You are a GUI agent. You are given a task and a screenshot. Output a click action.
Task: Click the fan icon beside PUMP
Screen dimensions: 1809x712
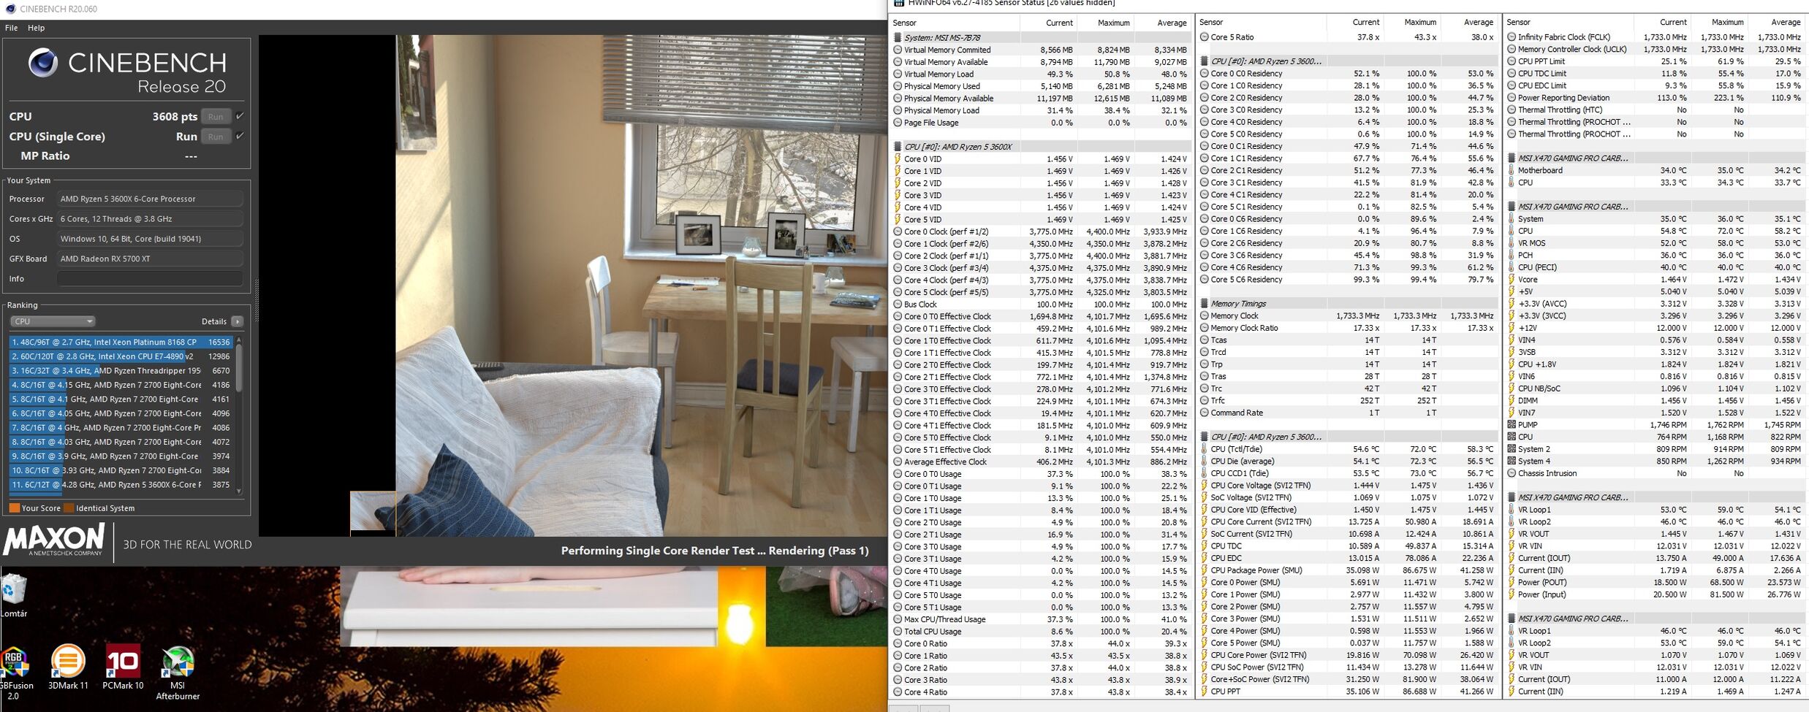[1512, 425]
